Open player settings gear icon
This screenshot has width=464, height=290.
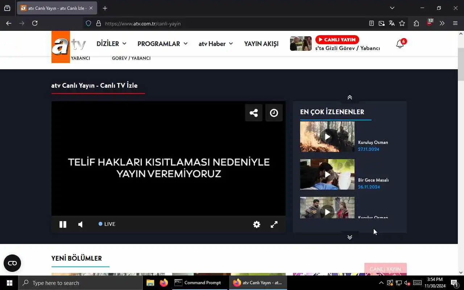[257, 224]
